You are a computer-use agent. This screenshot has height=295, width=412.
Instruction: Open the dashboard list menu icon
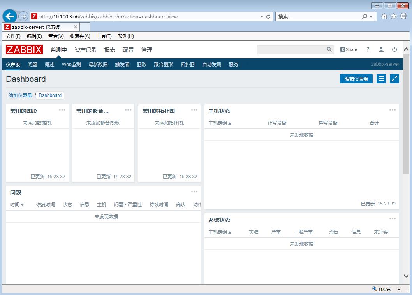381,79
